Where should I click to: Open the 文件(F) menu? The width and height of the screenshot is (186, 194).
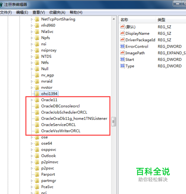click(6, 12)
